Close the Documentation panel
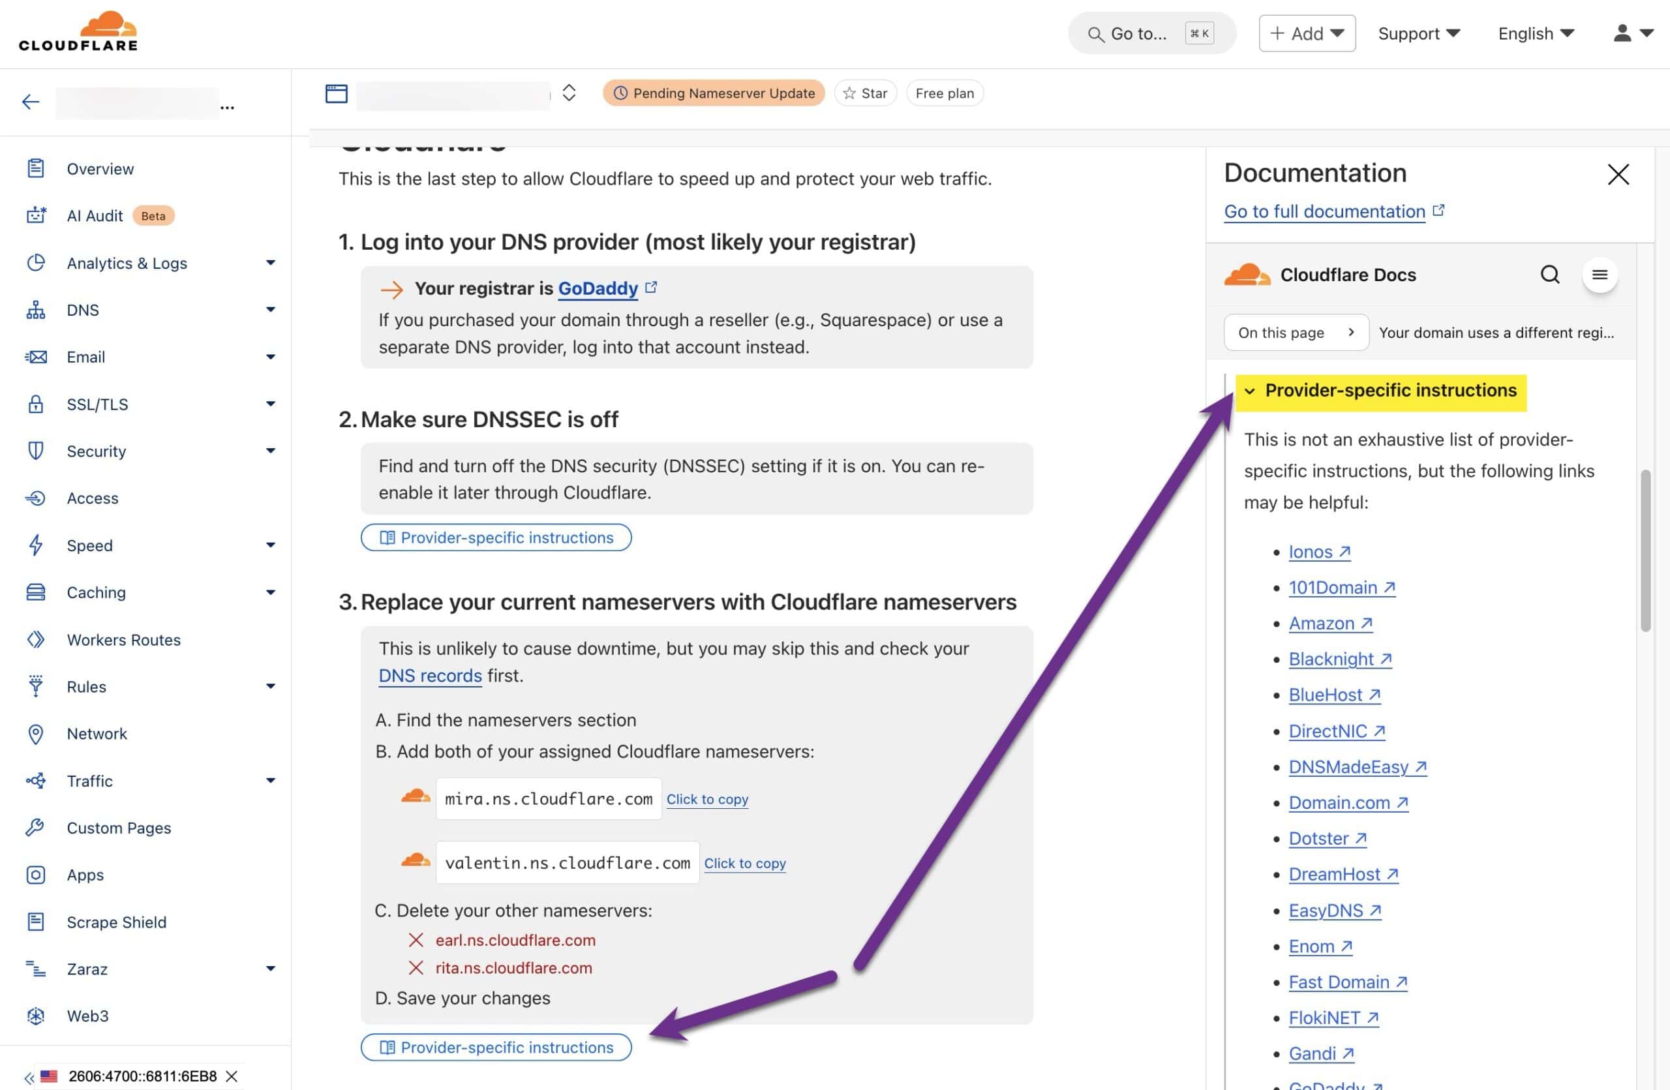The image size is (1670, 1090). click(1618, 174)
